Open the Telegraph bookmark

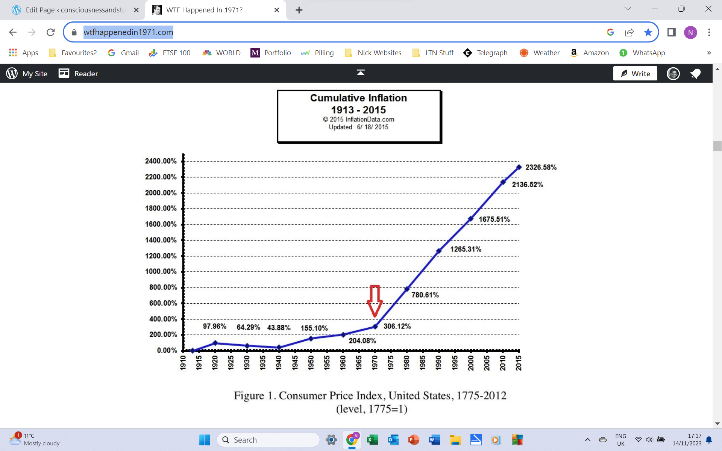[x=485, y=53]
